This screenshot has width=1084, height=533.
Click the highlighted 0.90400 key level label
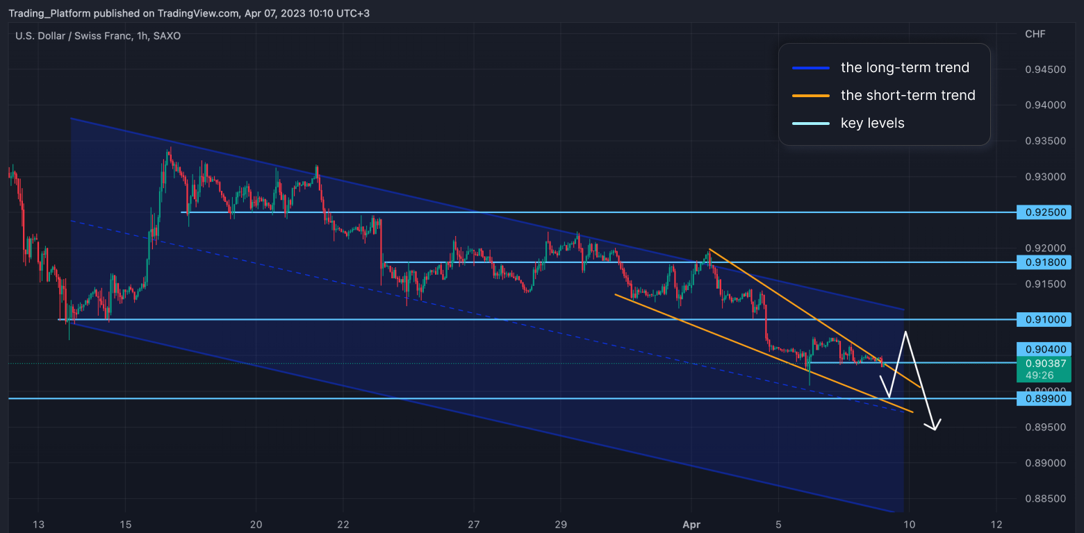pyautogui.click(x=1044, y=350)
